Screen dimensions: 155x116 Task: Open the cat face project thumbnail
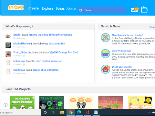pyautogui.click(x=81, y=102)
